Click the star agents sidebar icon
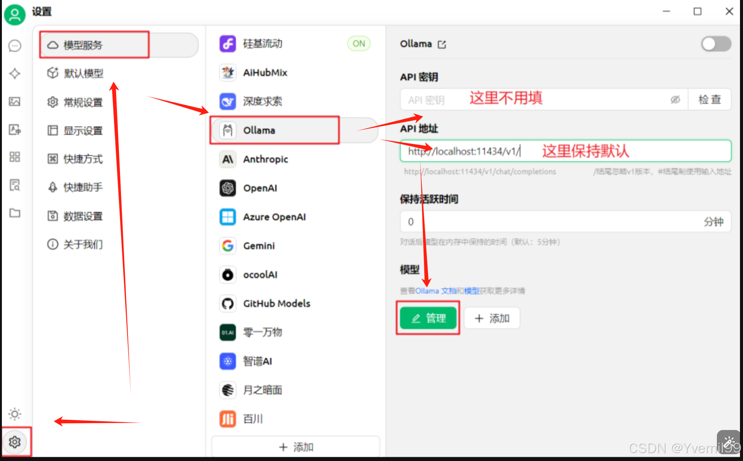The width and height of the screenshot is (743, 461). (15, 73)
